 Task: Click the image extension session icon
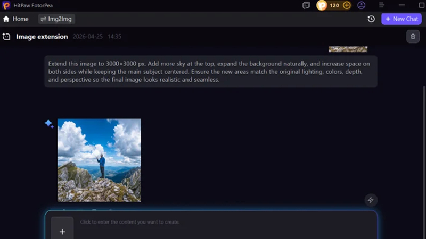[x=6, y=37]
